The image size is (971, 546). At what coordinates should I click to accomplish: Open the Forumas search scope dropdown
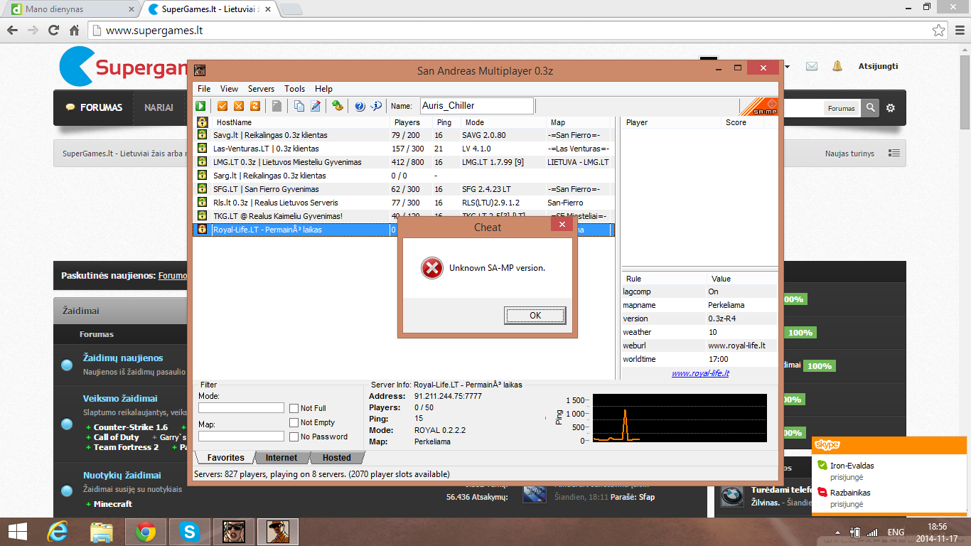[x=841, y=108]
